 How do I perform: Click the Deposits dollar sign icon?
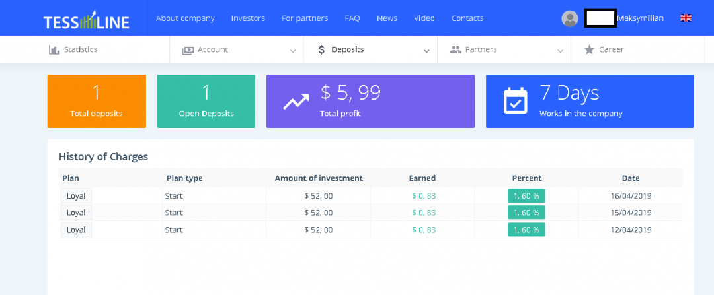pos(321,50)
